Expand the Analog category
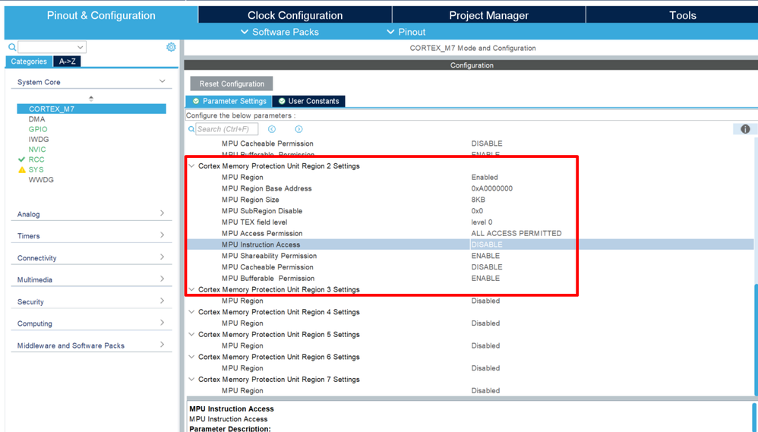This screenshot has height=432, width=758. 163,213
